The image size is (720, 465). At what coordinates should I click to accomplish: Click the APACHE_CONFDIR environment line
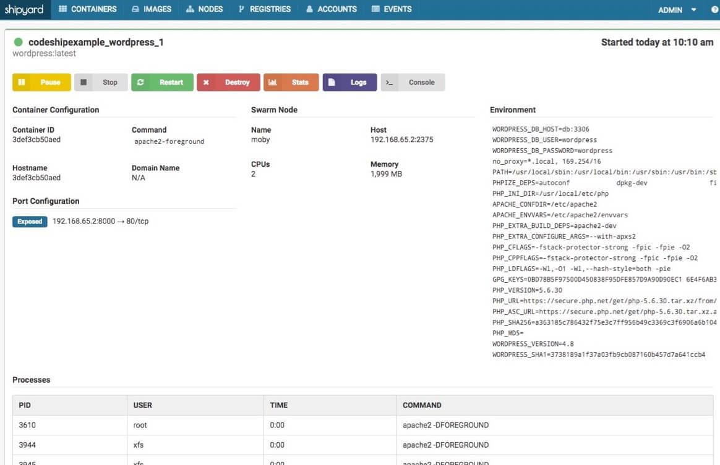click(x=544, y=204)
